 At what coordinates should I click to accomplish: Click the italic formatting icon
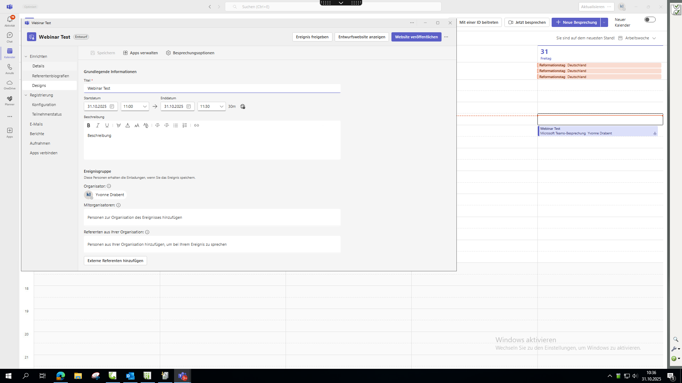click(x=98, y=125)
